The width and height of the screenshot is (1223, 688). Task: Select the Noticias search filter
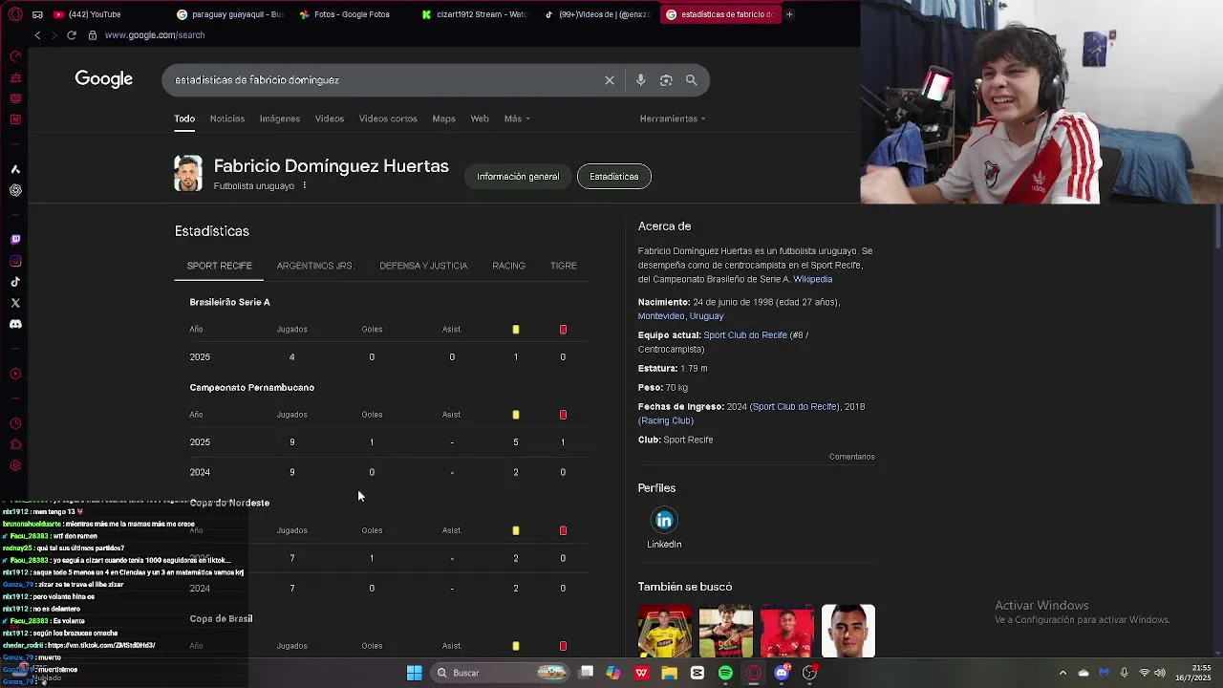[226, 118]
